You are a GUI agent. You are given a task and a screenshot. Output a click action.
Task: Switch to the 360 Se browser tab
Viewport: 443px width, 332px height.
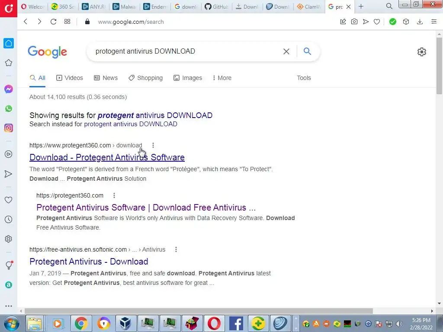tap(63, 6)
